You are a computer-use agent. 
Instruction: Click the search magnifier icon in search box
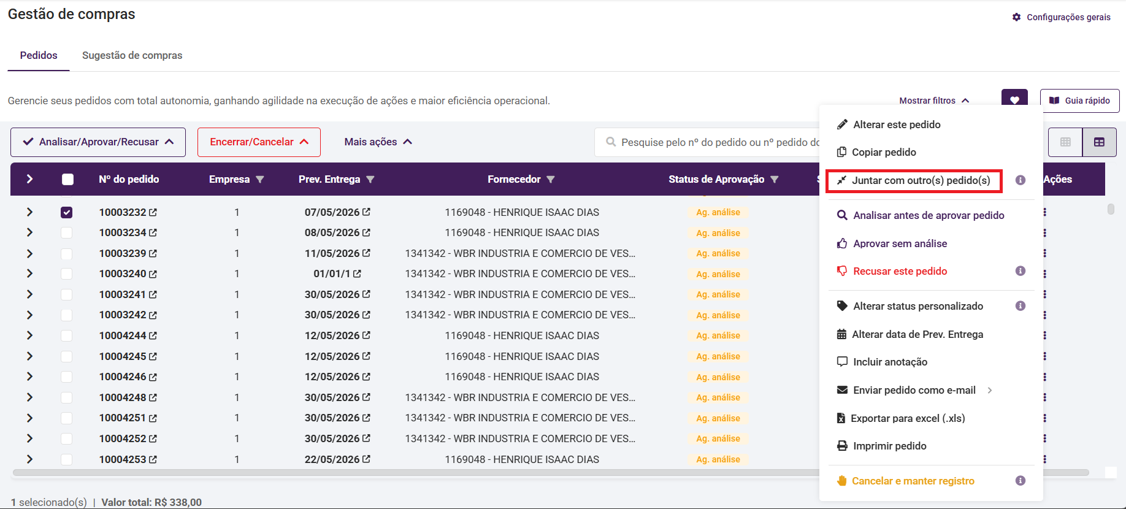[611, 142]
